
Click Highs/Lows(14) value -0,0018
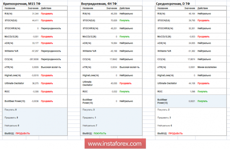pos(35,75)
